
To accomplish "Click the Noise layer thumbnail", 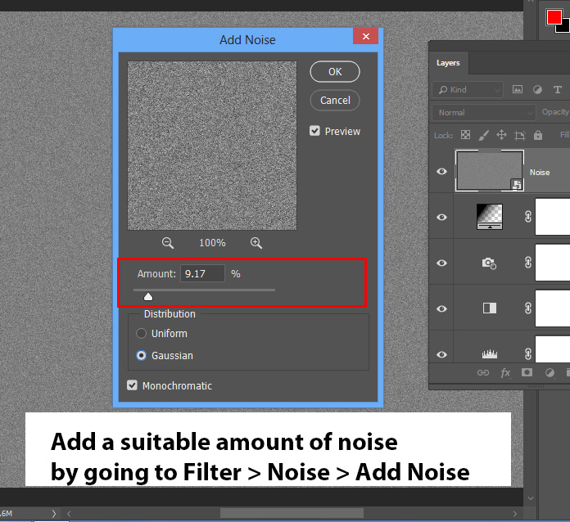I will click(x=489, y=171).
